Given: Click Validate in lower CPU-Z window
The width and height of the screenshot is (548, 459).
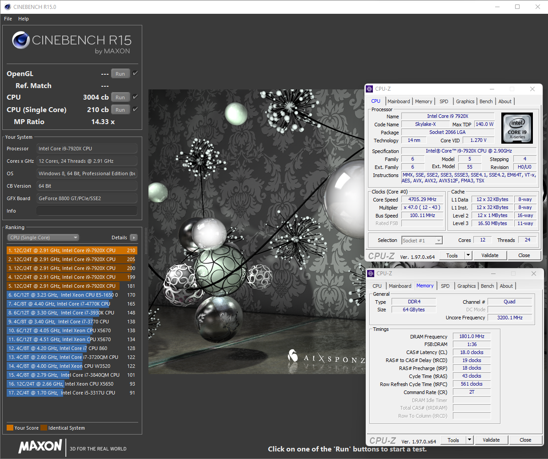Looking at the screenshot, I should (x=491, y=440).
